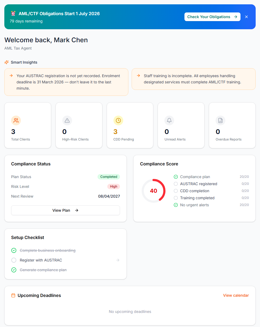The width and height of the screenshot is (260, 327).
Task: Follow the View calendar link
Action: (x=236, y=295)
